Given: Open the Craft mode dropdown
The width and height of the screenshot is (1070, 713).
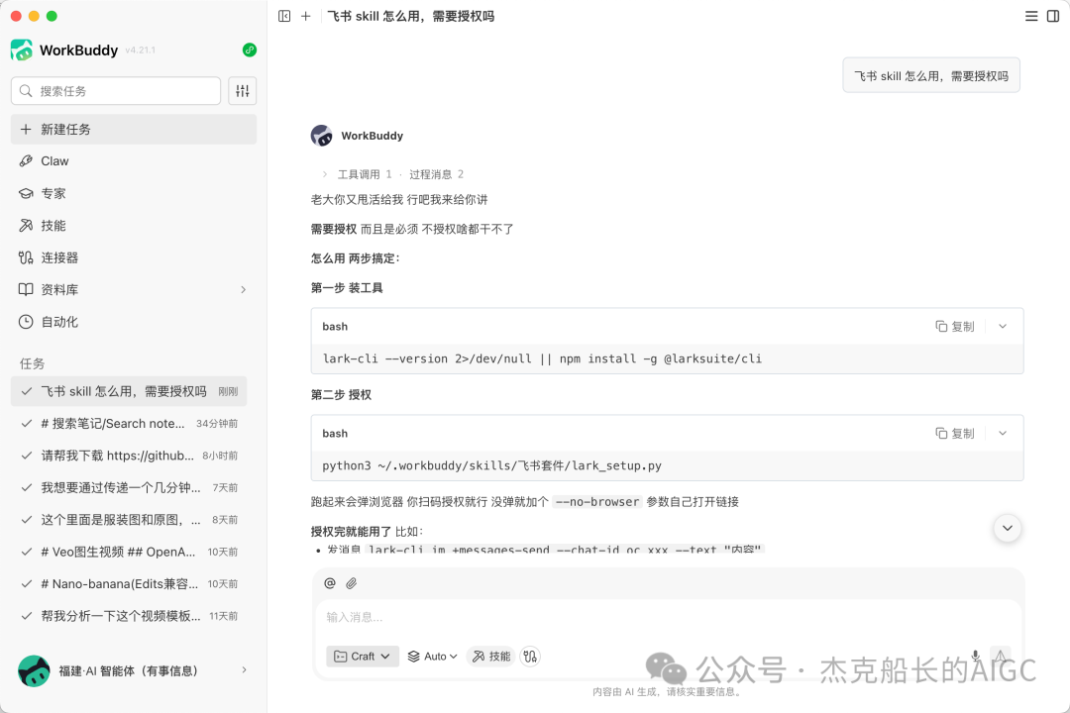Looking at the screenshot, I should pos(363,657).
